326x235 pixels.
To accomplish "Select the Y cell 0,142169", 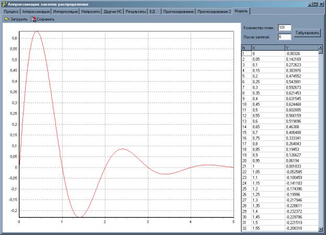I will [301, 59].
